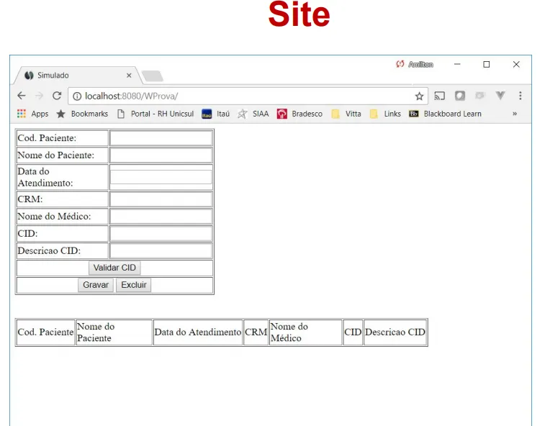Open the Bradesco bookmark

[299, 114]
